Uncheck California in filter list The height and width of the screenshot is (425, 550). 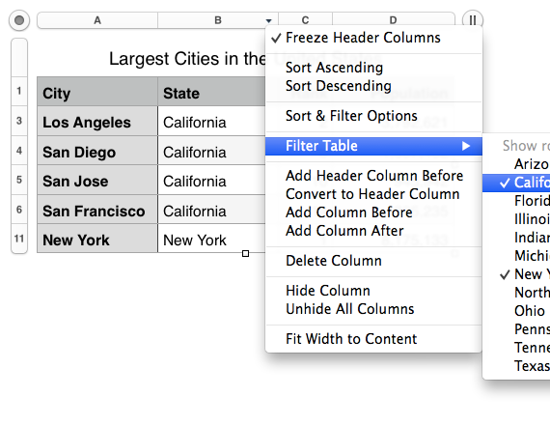pyautogui.click(x=516, y=183)
